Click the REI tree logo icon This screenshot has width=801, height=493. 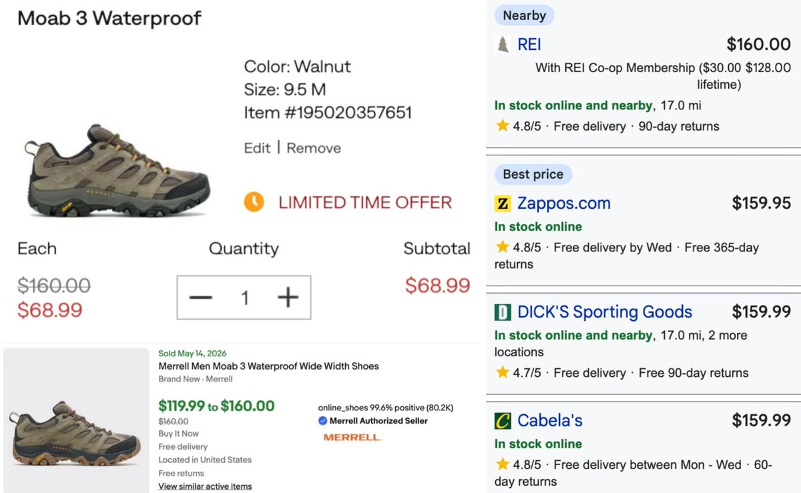coord(503,45)
